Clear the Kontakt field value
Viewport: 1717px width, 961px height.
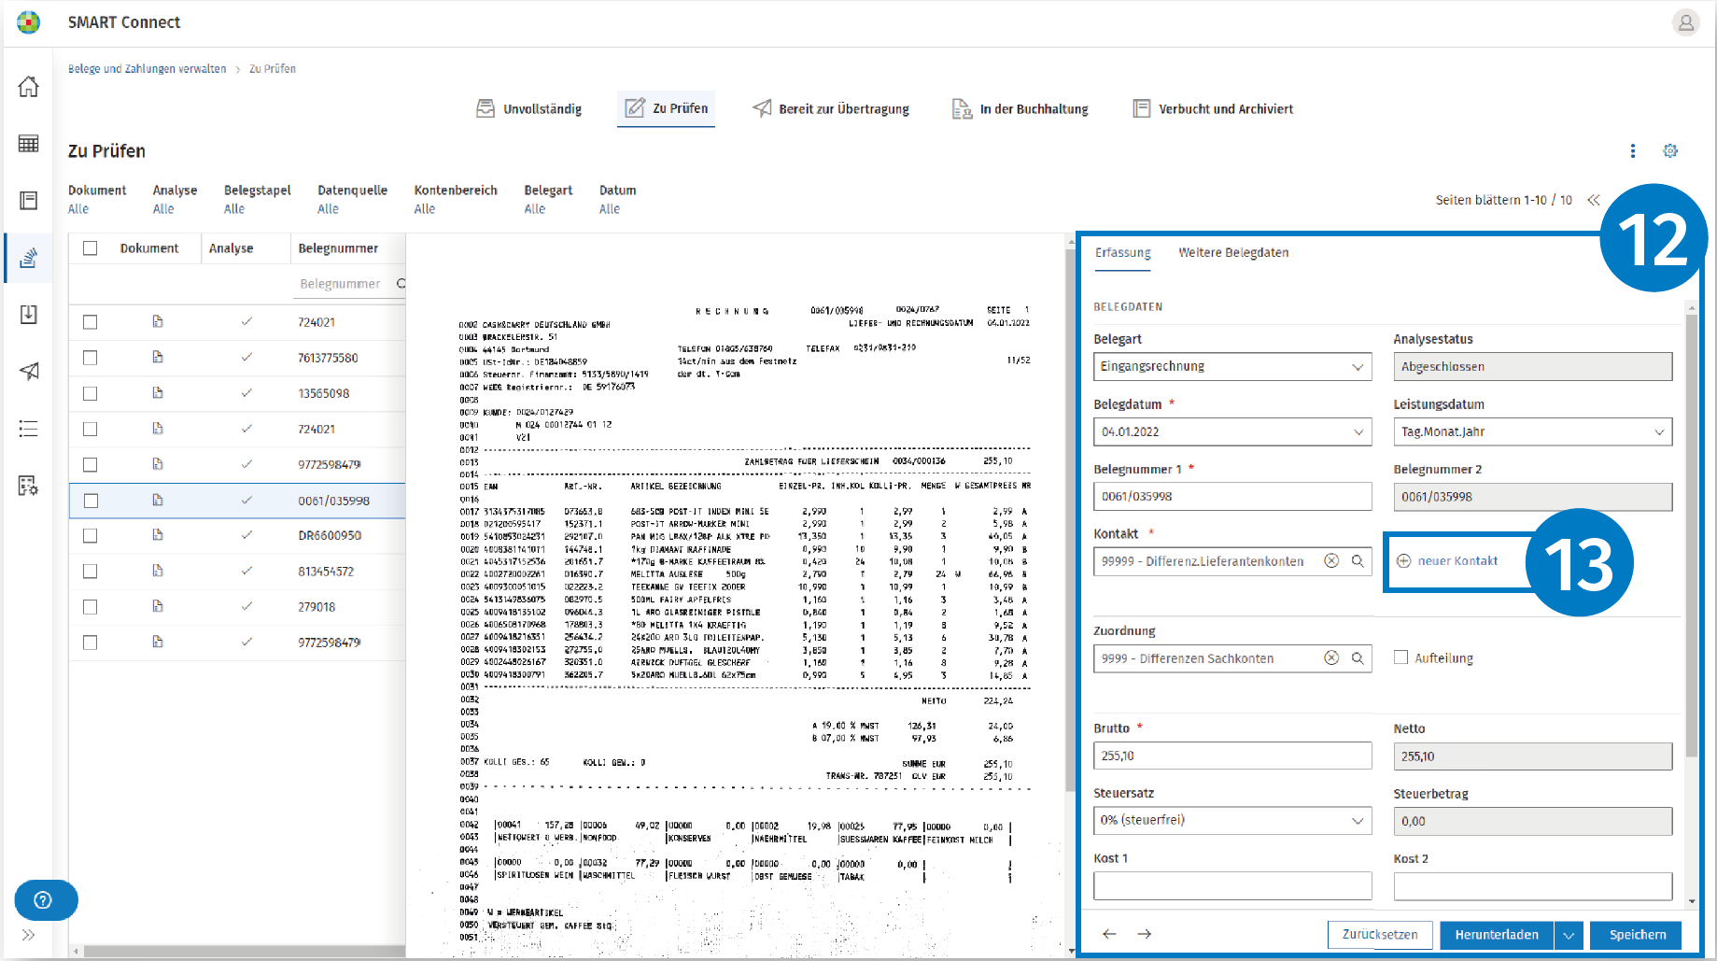pos(1331,560)
